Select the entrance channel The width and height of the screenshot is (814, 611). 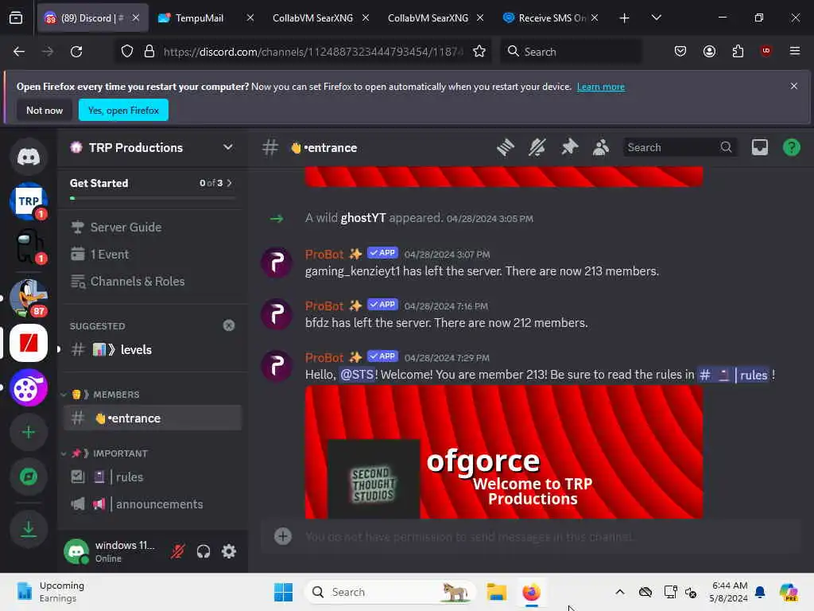coord(151,418)
